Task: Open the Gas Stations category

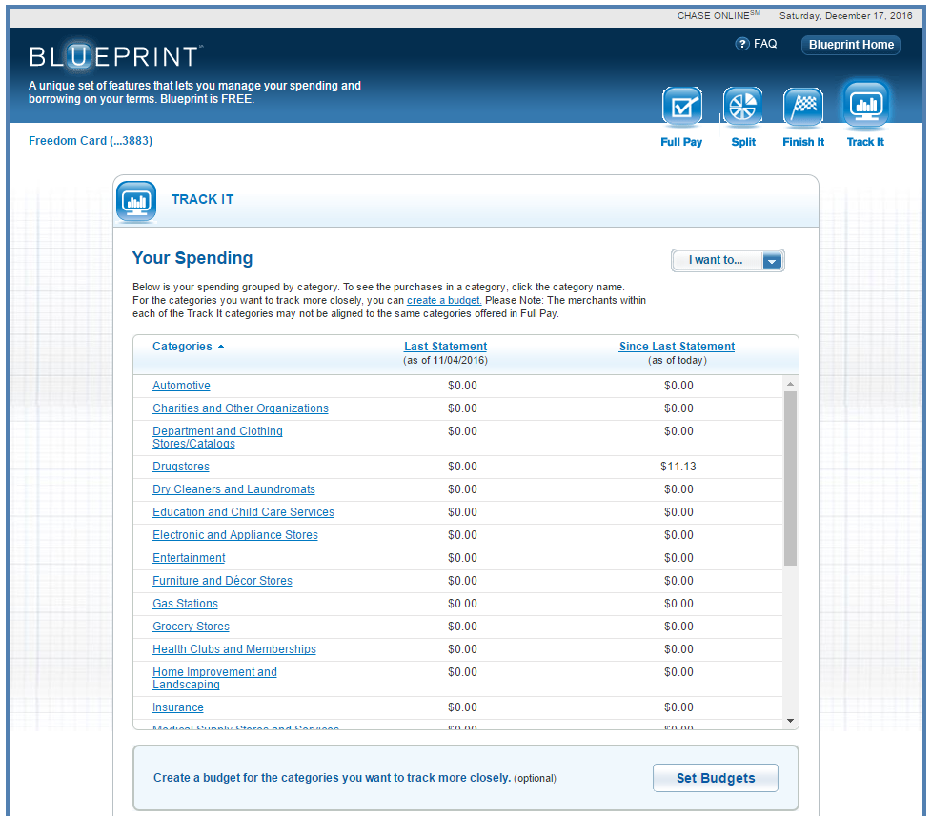Action: pyautogui.click(x=185, y=604)
